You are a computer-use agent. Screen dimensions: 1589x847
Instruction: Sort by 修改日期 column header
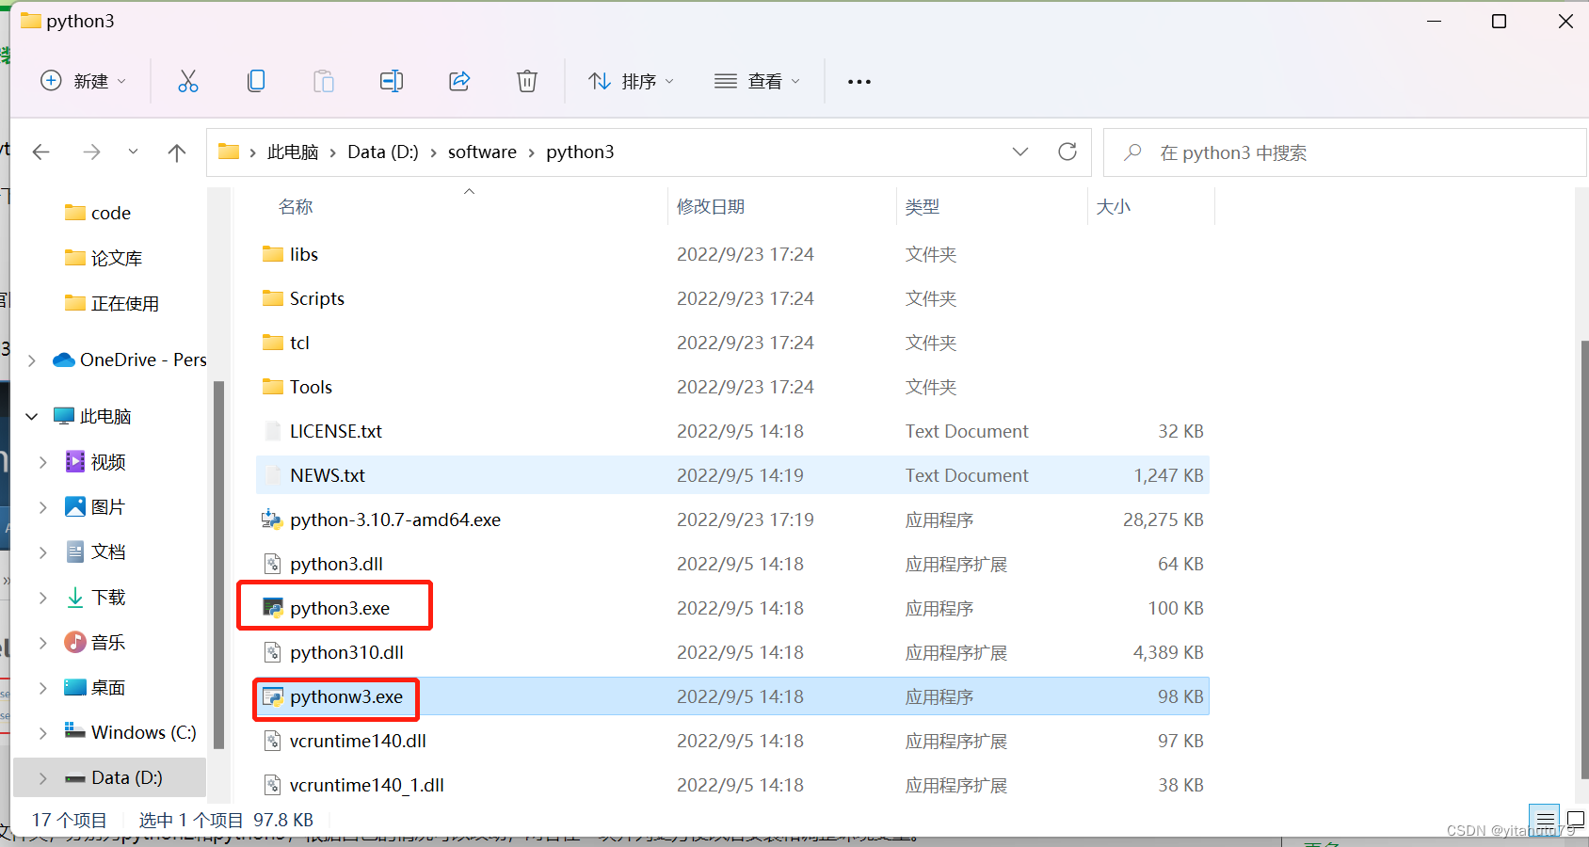[x=711, y=206]
